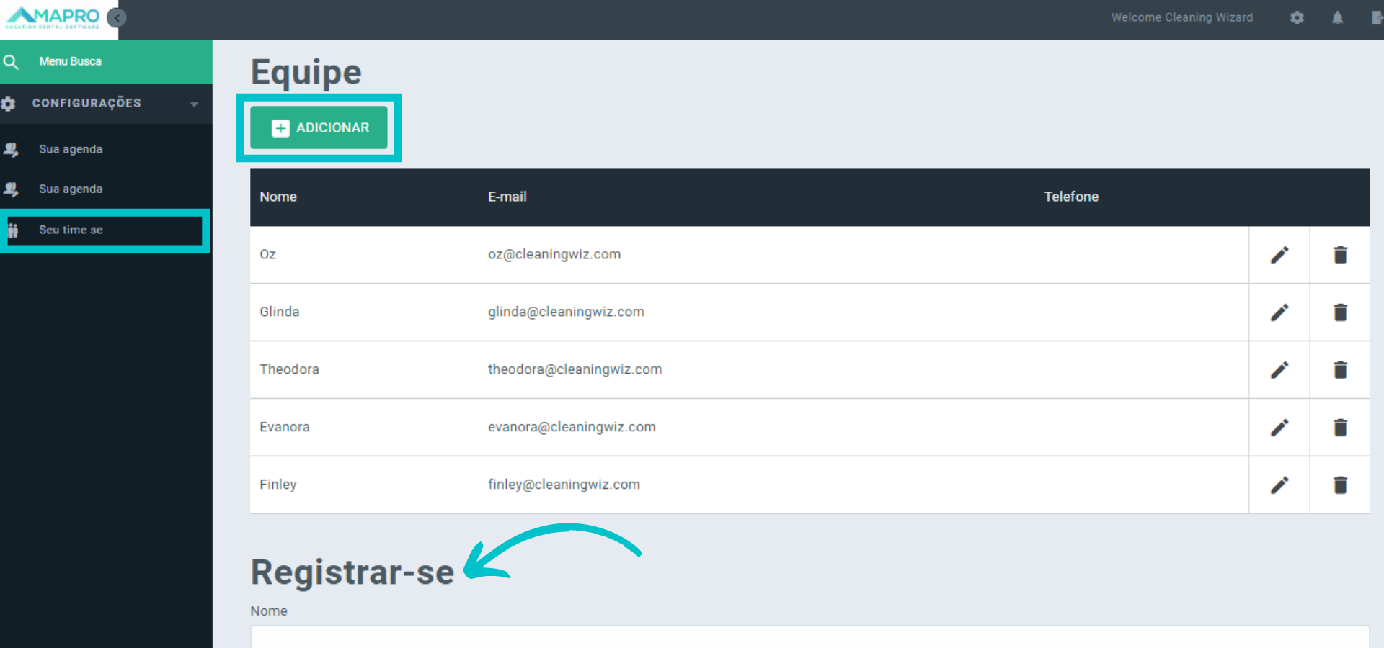Open the second Sua agenda item
Viewport: 1384px width, 648px height.
71,189
